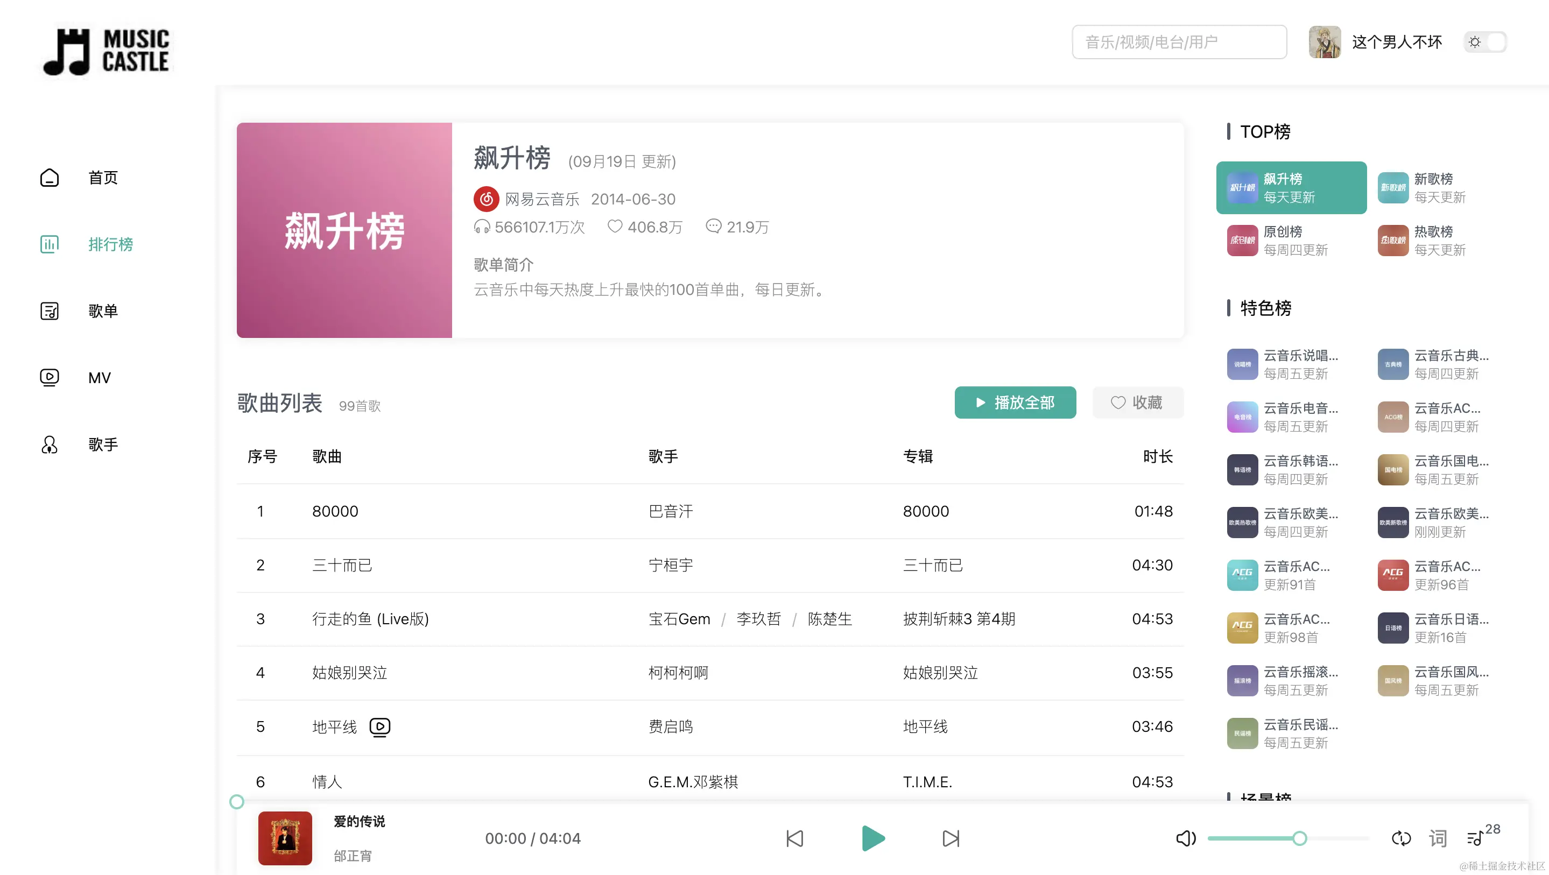Open the MV video icon in sidebar
The height and width of the screenshot is (875, 1549).
[x=50, y=378]
